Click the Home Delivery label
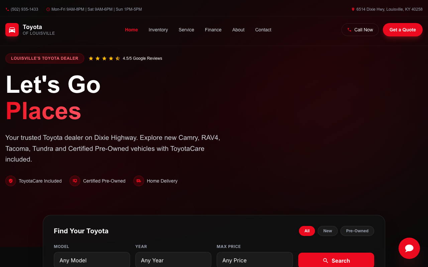Image resolution: width=428 pixels, height=267 pixels. [x=162, y=181]
